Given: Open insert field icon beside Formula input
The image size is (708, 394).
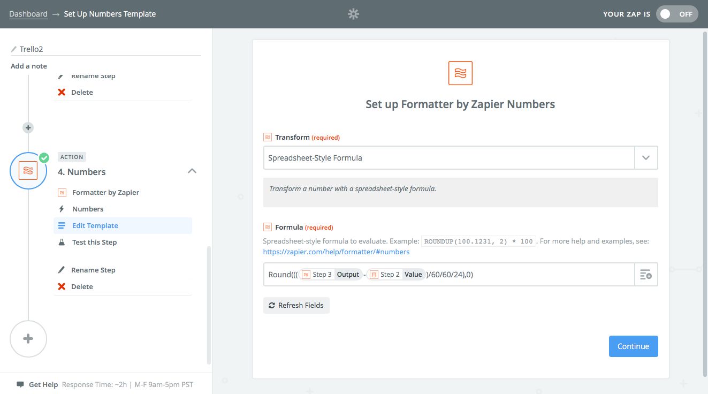Looking at the screenshot, I should (x=646, y=275).
